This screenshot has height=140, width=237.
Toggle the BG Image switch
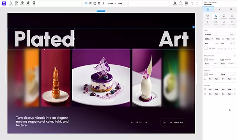(x=222, y=60)
